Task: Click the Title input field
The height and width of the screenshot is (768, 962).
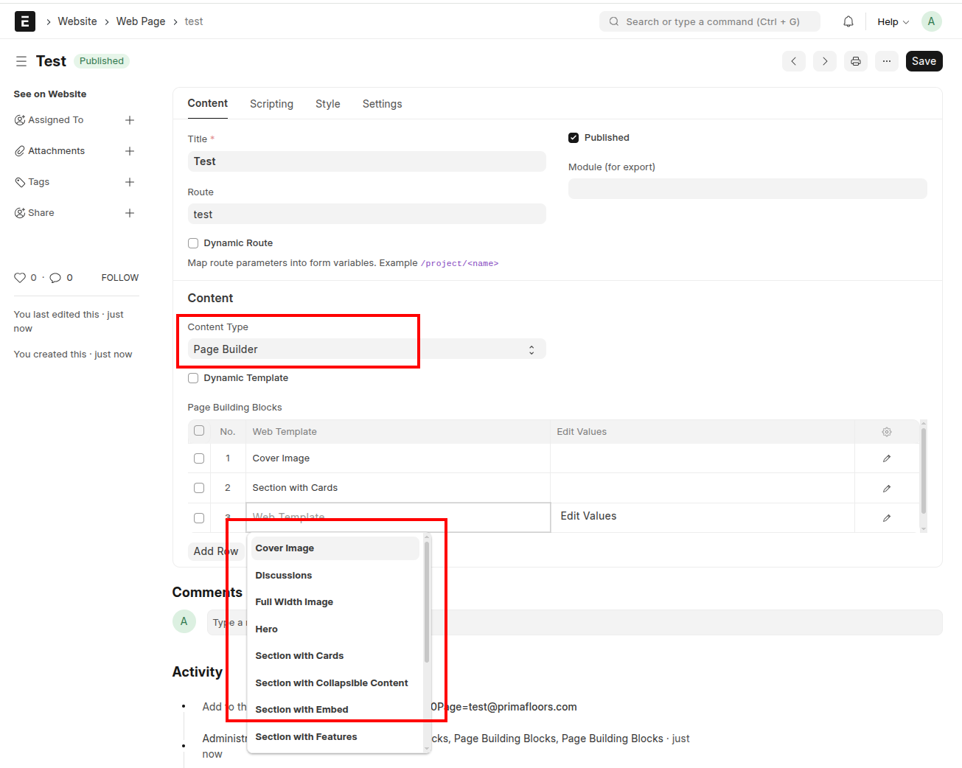Action: click(x=366, y=161)
